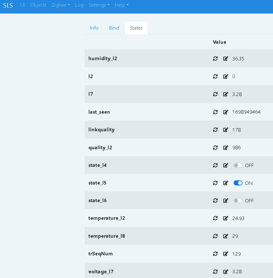The image size is (273, 278).
Task: Edit the last_seen state
Action: tap(225, 112)
